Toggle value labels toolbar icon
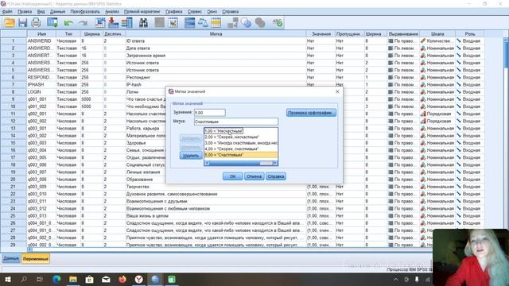The height and width of the screenshot is (286, 509). 232,23
